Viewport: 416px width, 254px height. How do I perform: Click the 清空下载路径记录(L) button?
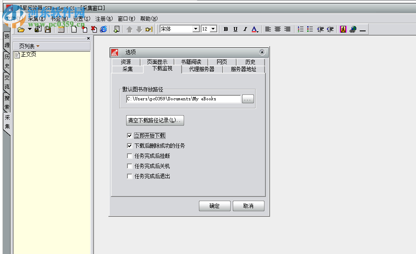point(155,120)
